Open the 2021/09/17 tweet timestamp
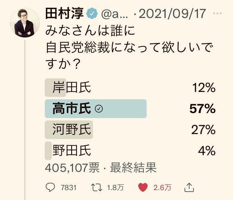Image resolution: width=233 pixels, height=200 pixels. [173, 14]
